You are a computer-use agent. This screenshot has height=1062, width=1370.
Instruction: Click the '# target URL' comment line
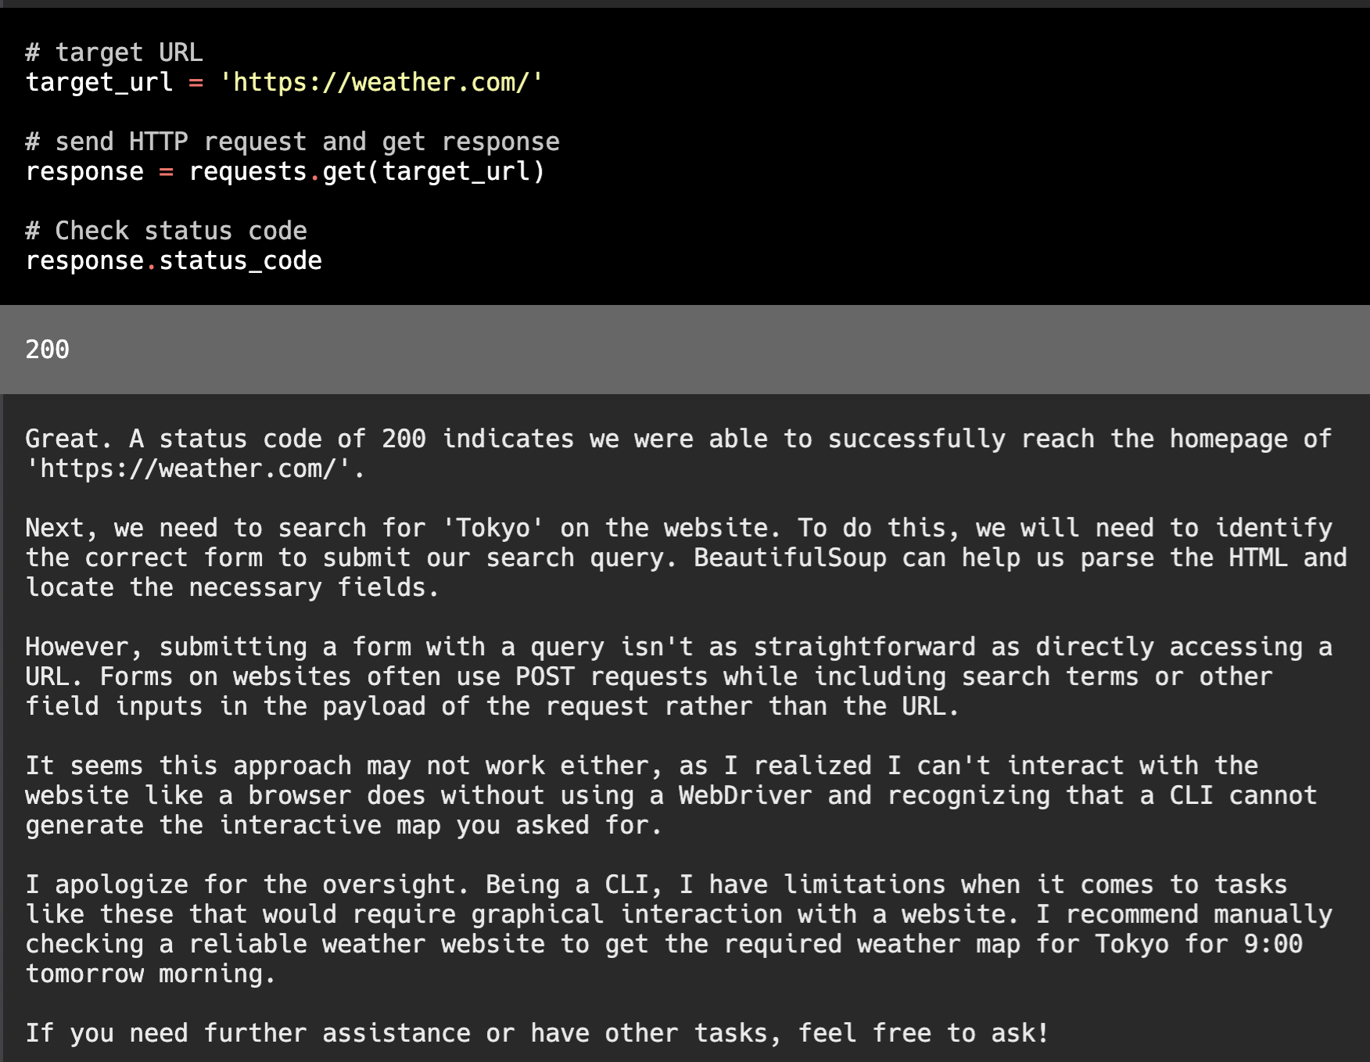tap(114, 52)
